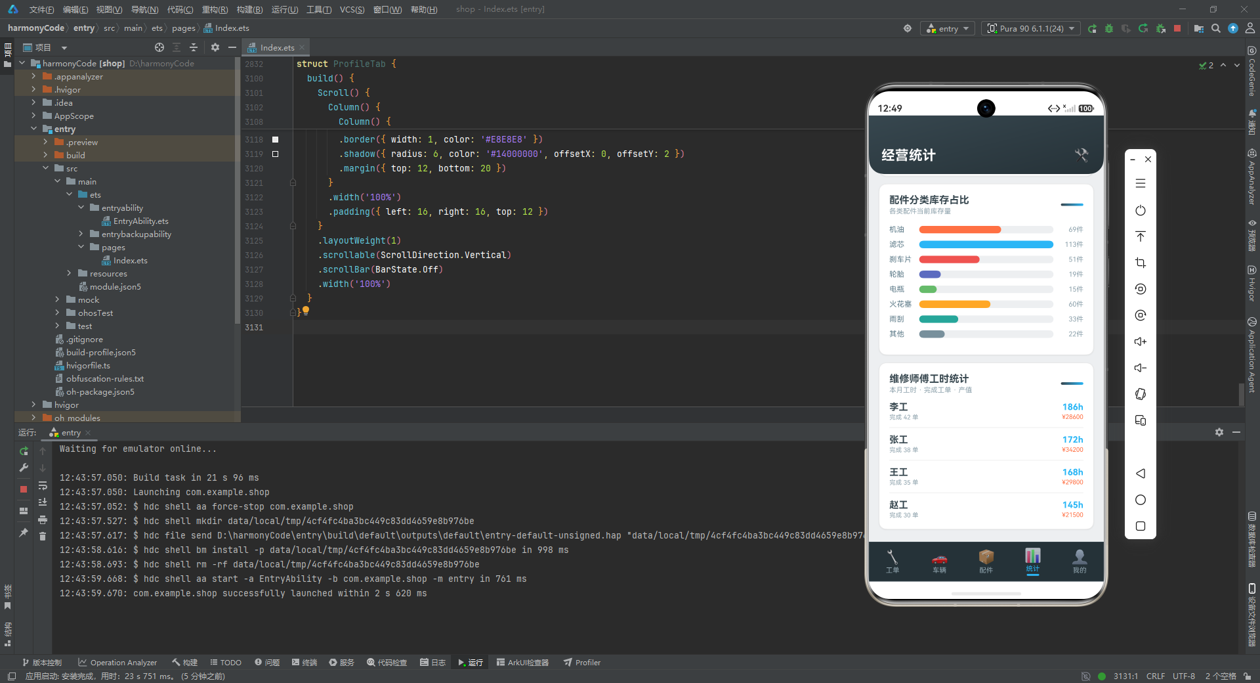Open the TODO tool window button
Image resolution: width=1260 pixels, height=683 pixels.
[x=226, y=662]
